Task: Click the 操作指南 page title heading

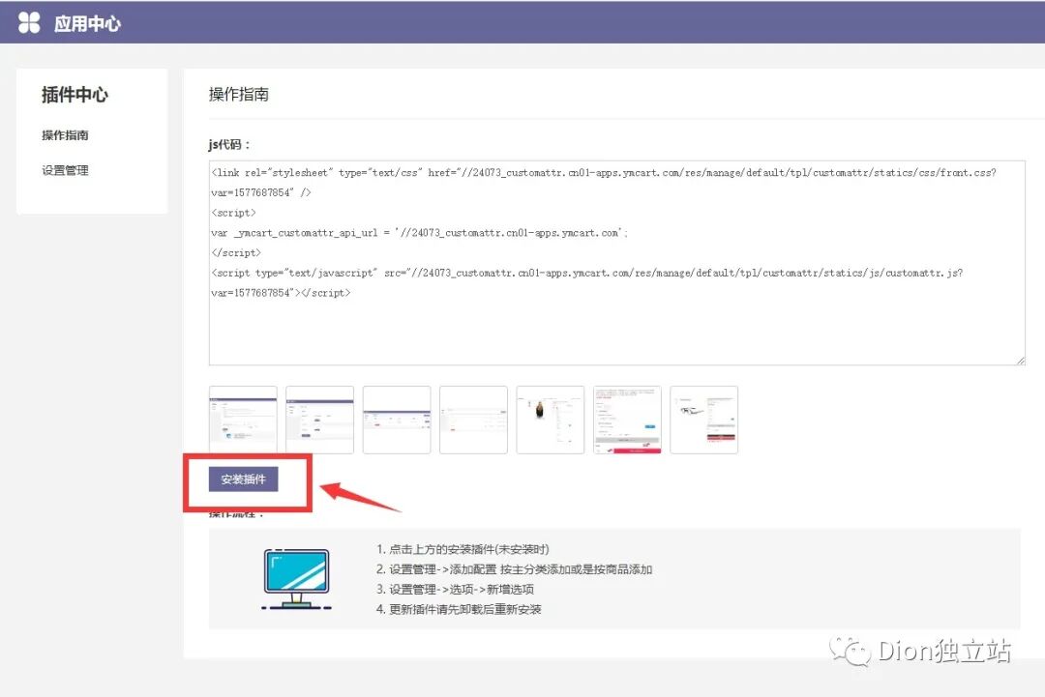Action: (238, 94)
